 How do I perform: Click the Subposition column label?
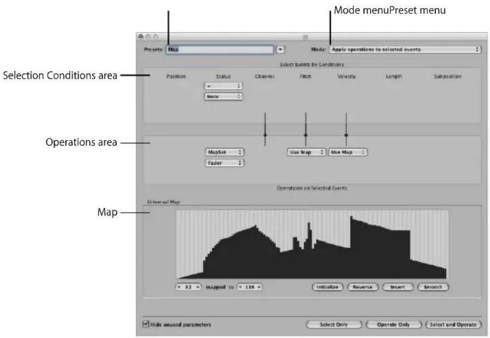[447, 76]
